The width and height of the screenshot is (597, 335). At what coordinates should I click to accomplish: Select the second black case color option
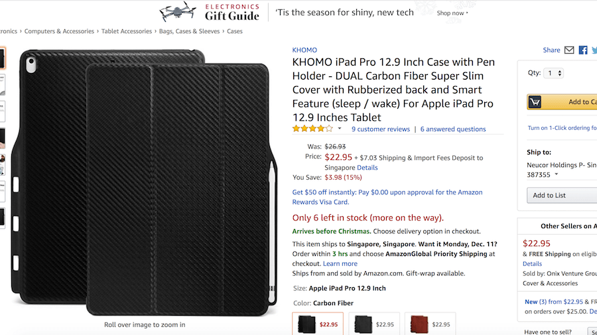tap(374, 324)
